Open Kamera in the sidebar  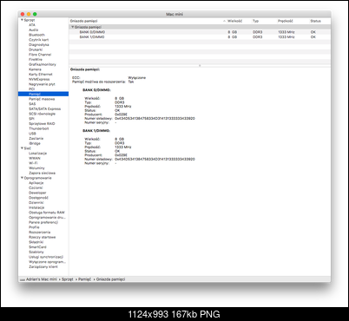click(x=35, y=69)
